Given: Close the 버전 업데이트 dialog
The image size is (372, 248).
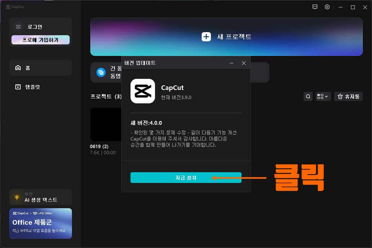Looking at the screenshot, I should click(244, 63).
